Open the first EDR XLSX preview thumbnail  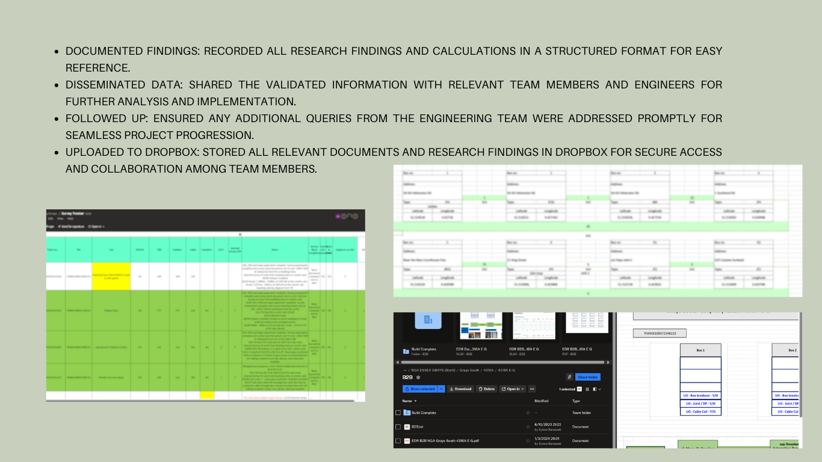[481, 325]
